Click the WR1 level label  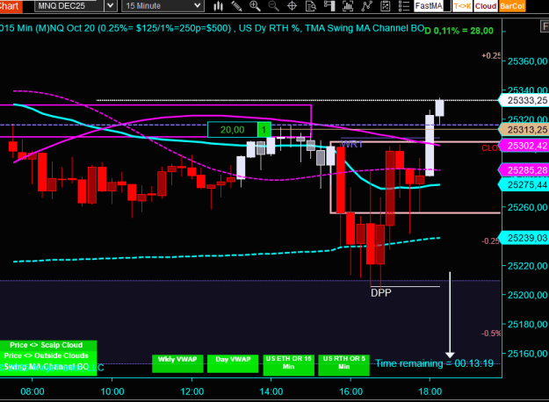(x=351, y=144)
